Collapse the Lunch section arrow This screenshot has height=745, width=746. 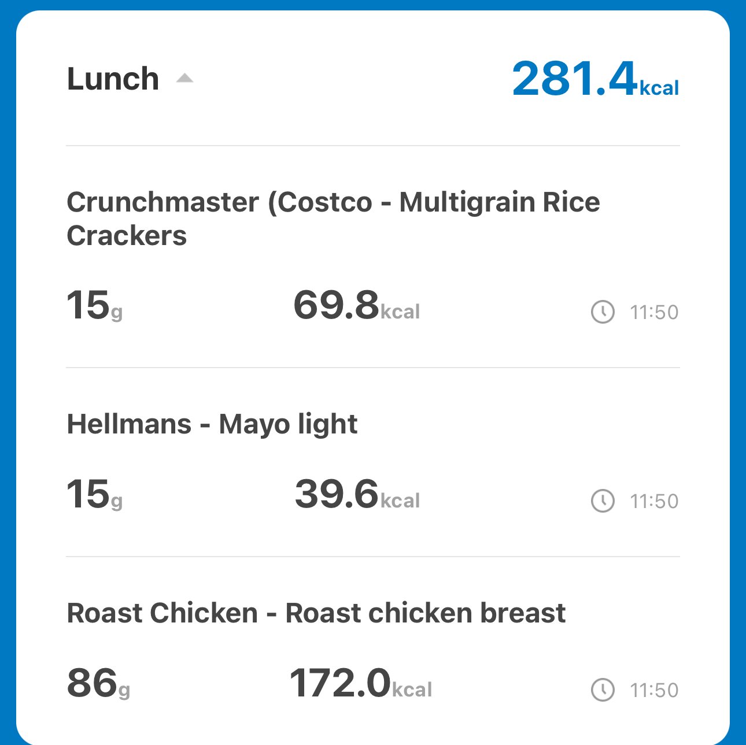click(184, 78)
